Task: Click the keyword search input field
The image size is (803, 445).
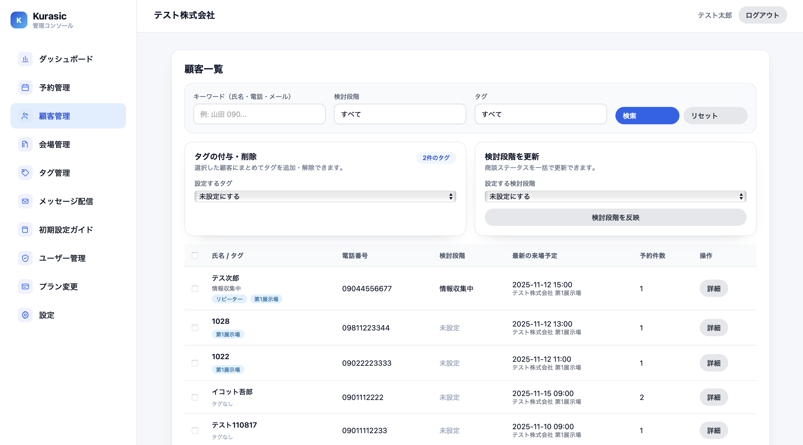Action: point(259,114)
